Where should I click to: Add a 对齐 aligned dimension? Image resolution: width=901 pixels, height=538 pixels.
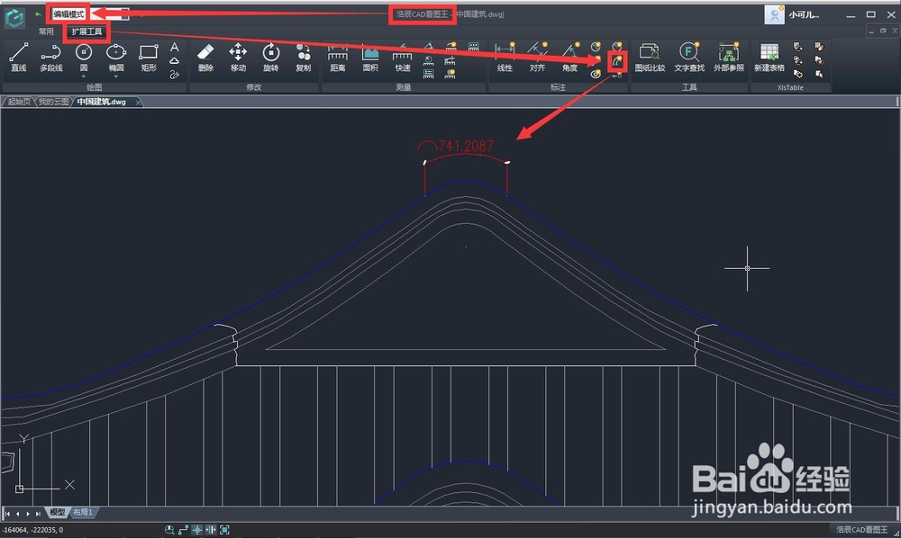point(537,58)
